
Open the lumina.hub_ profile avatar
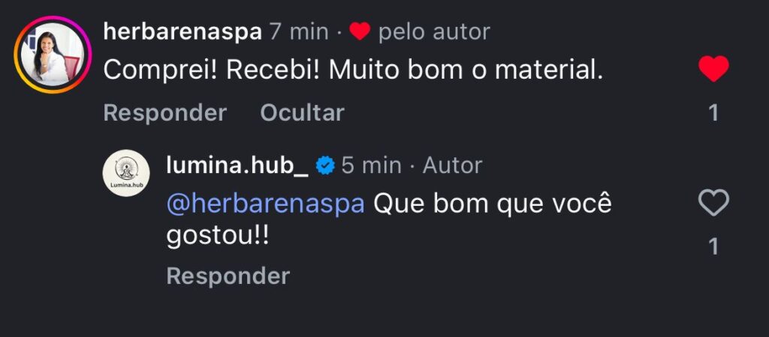tap(125, 174)
